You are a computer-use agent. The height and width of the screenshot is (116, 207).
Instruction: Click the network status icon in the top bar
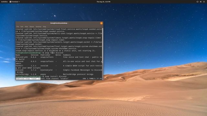(197, 2)
